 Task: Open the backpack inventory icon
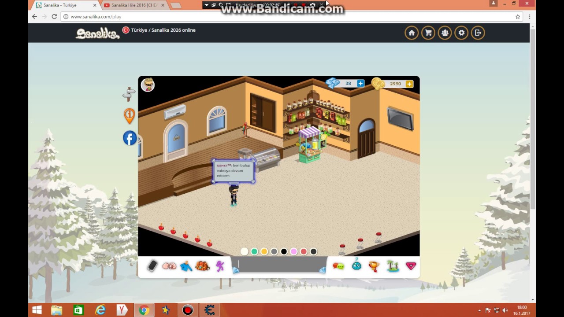pos(203,266)
